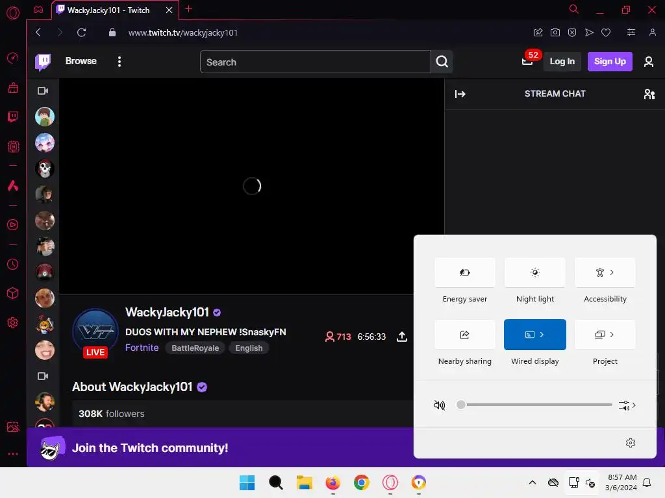Screen dimensions: 665x498
Task: Open GX Control speedometer in the sidebar
Action: pos(13,58)
